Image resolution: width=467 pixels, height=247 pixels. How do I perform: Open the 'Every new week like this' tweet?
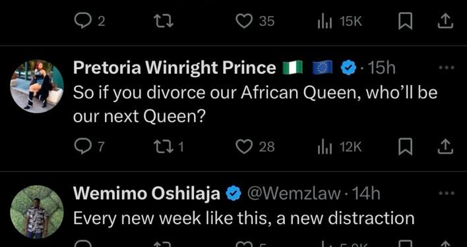[x=243, y=219]
